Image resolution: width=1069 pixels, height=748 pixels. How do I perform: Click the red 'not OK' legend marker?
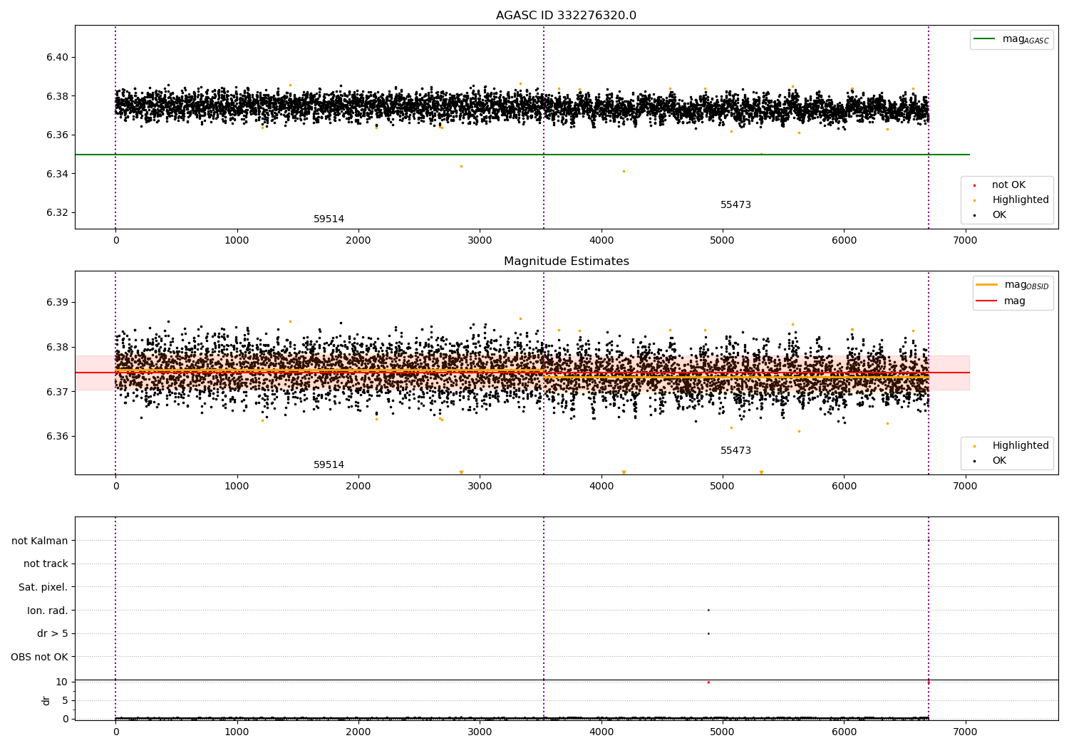point(974,185)
